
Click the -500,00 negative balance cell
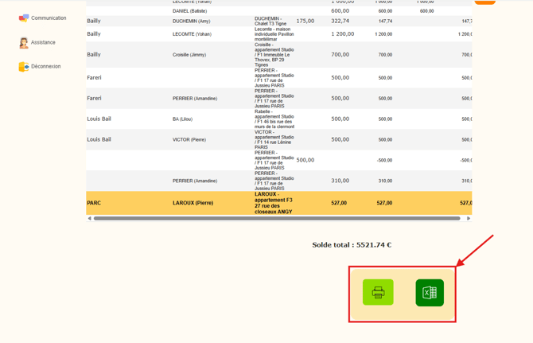click(384, 160)
